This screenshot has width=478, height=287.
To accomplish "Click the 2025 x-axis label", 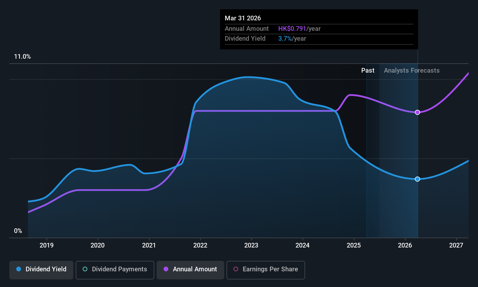I will pos(354,245).
